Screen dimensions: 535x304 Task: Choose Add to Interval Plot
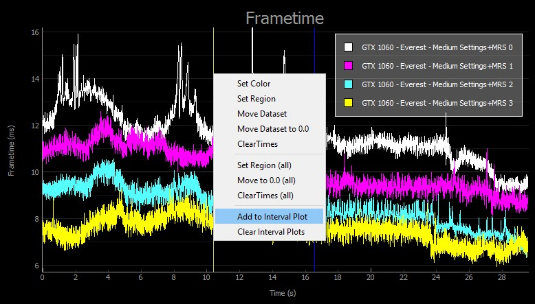click(x=272, y=217)
